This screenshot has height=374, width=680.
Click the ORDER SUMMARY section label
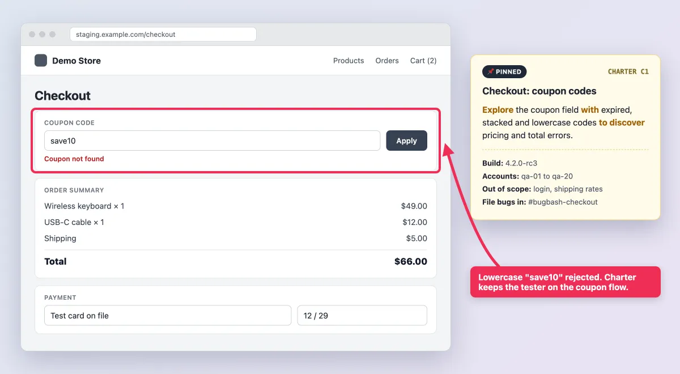(x=74, y=190)
